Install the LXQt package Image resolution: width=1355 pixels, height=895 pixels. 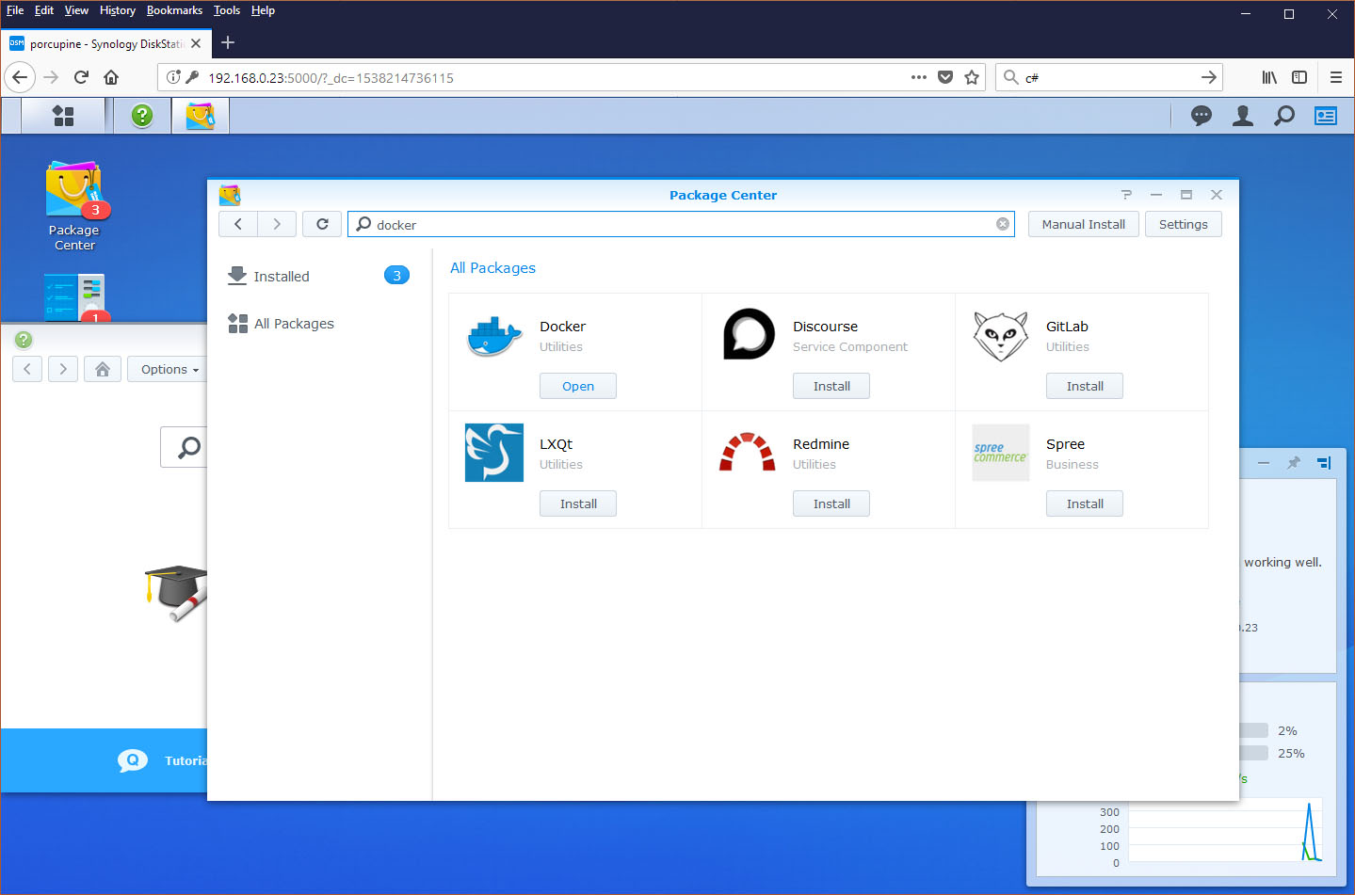pos(578,503)
